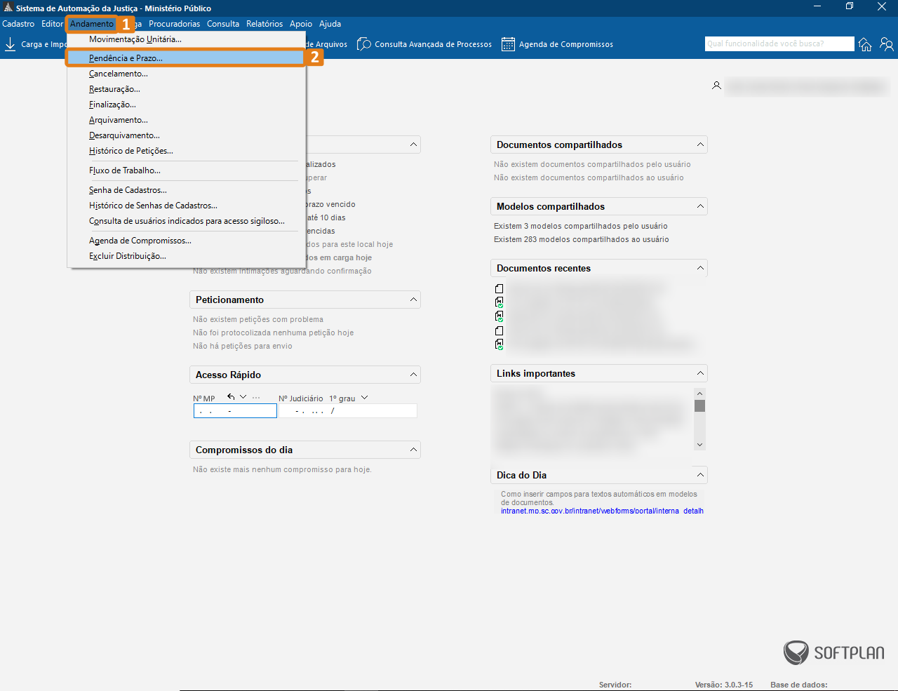Collapse the Documentos compartilhados panel
Image resolution: width=898 pixels, height=691 pixels.
700,145
